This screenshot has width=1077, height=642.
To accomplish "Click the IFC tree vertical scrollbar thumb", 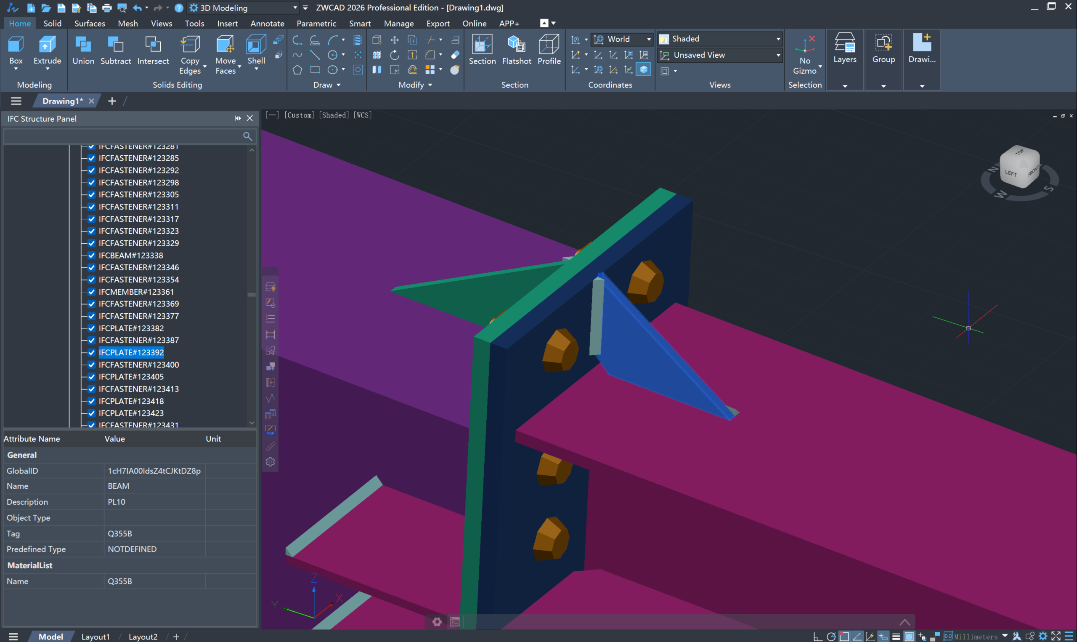I will 252,295.
